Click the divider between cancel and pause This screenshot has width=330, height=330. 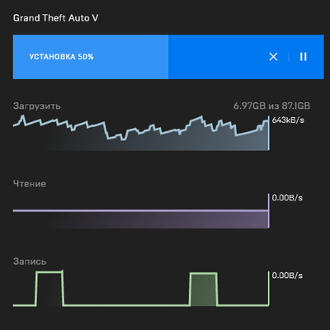click(x=289, y=57)
